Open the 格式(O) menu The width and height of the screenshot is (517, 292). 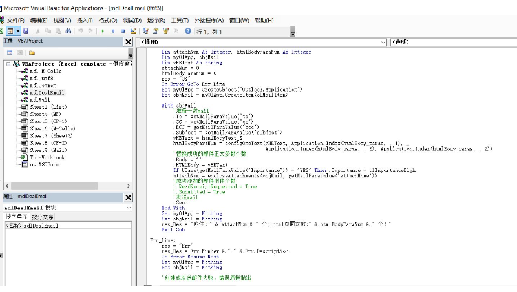[x=108, y=21]
